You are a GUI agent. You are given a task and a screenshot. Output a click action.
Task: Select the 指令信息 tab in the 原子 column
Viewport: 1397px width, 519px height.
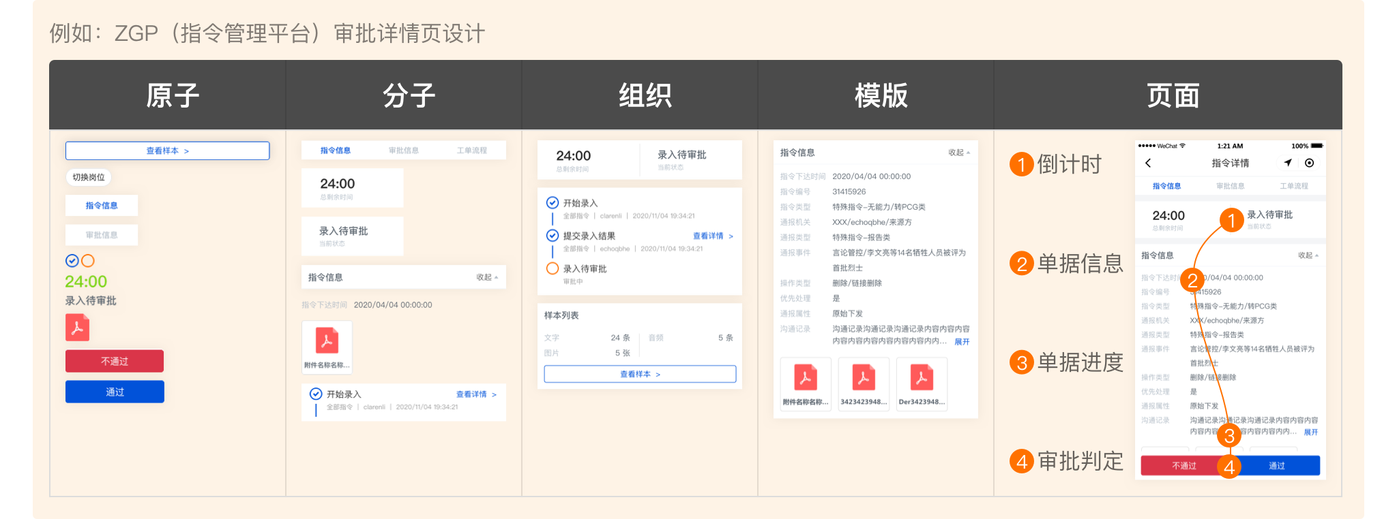point(102,206)
